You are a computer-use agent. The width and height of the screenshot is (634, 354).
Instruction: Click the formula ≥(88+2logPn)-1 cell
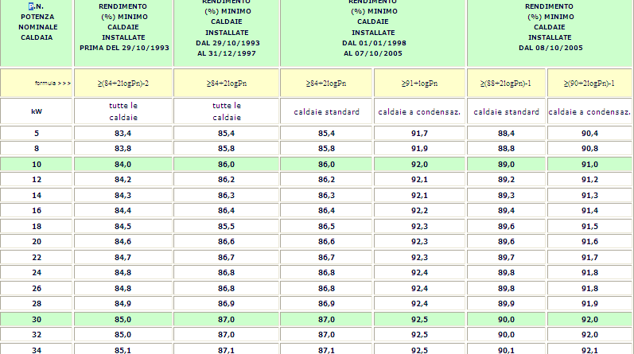pyautogui.click(x=506, y=83)
